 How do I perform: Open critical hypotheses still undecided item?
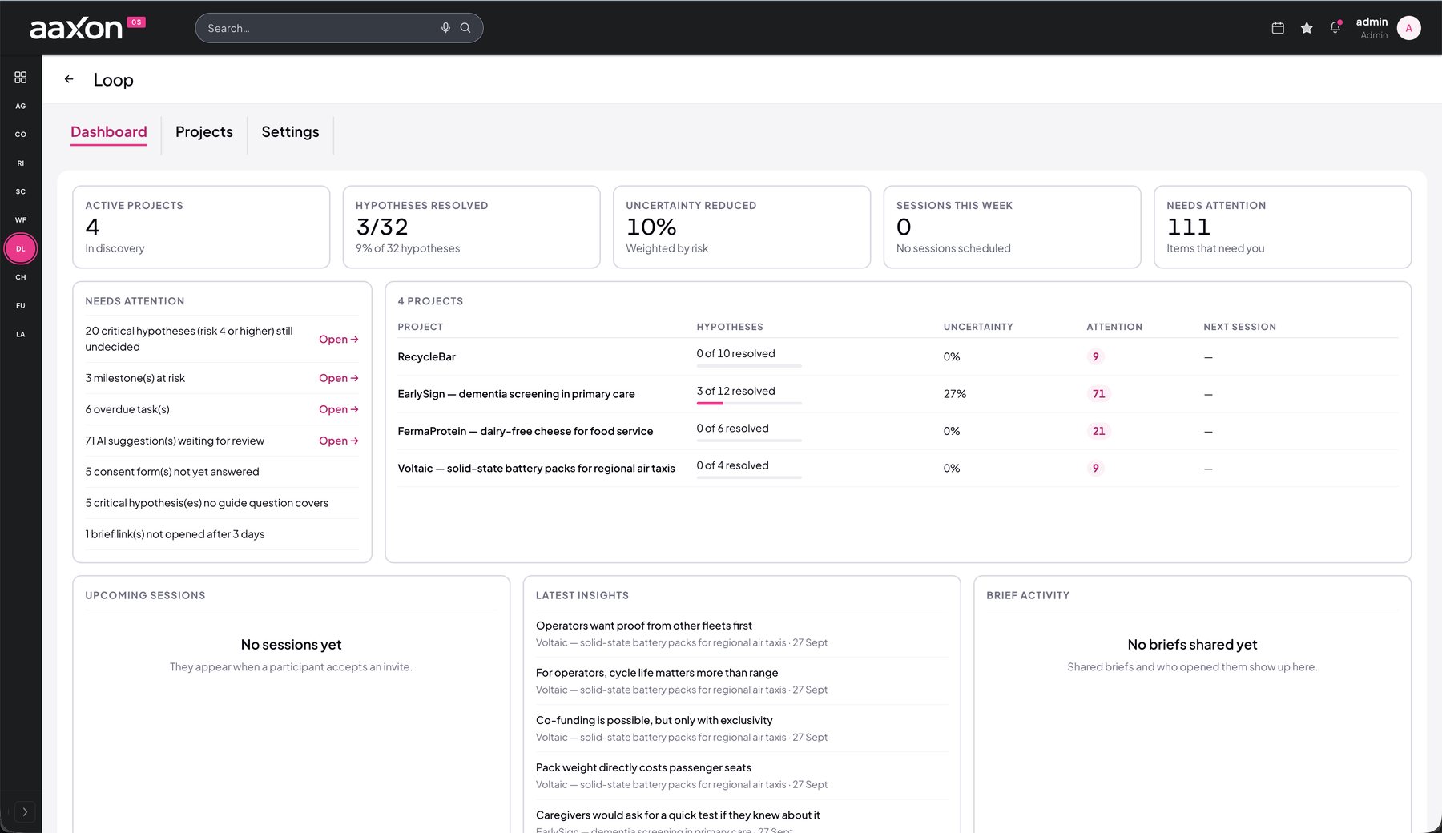pyautogui.click(x=339, y=340)
